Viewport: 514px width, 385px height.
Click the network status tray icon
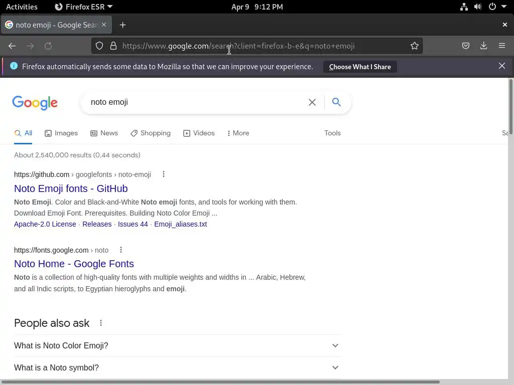point(464,7)
